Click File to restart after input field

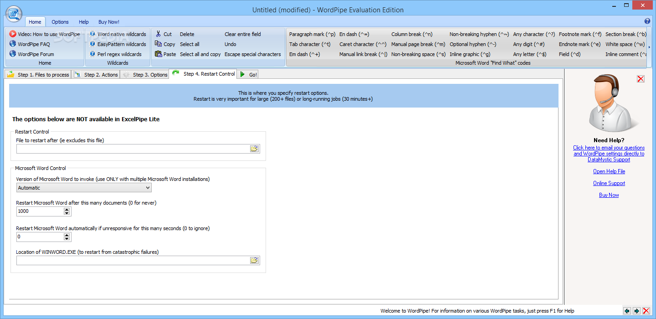(133, 149)
